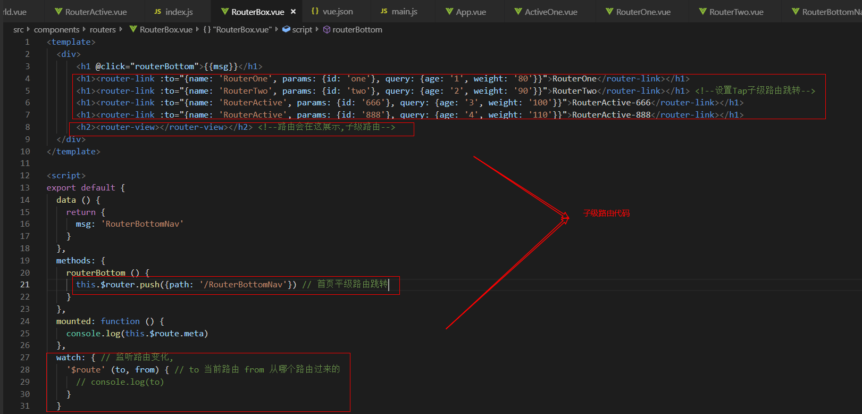Select line number 1 in the gutter
This screenshot has height=414, width=862.
tap(27, 42)
